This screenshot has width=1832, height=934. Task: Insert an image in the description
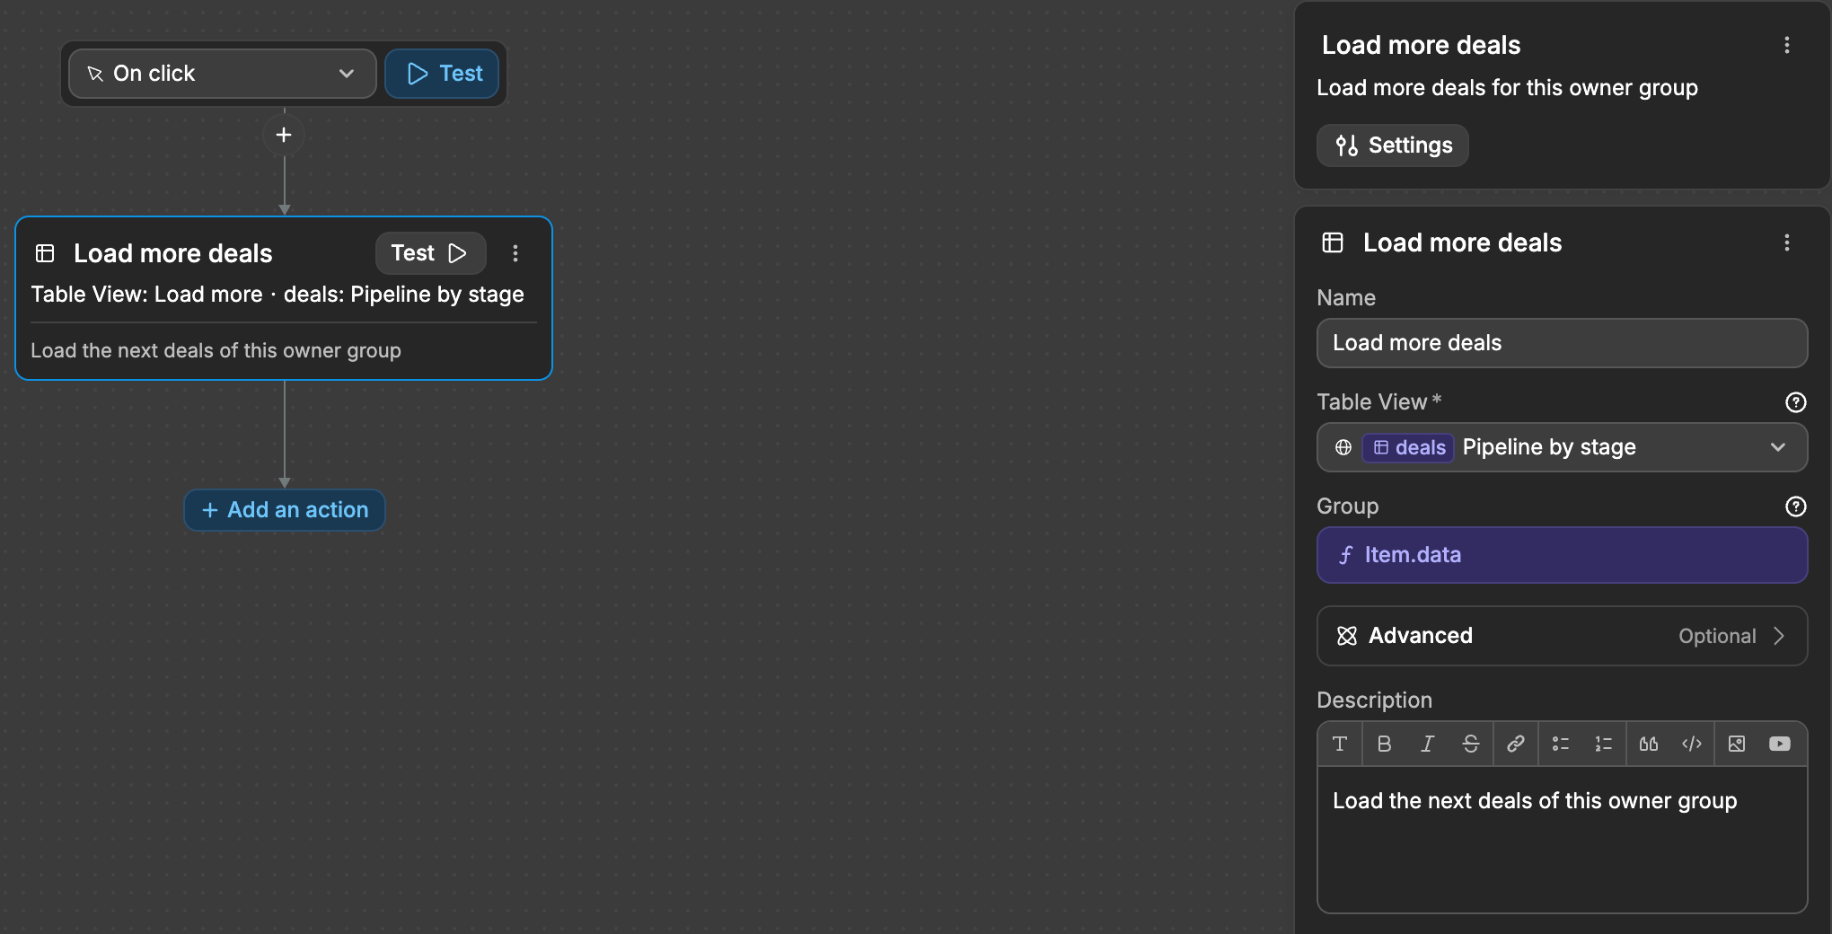pyautogui.click(x=1737, y=744)
